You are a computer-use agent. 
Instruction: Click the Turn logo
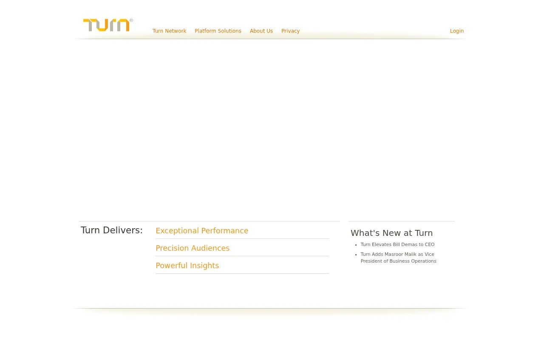coord(108,25)
